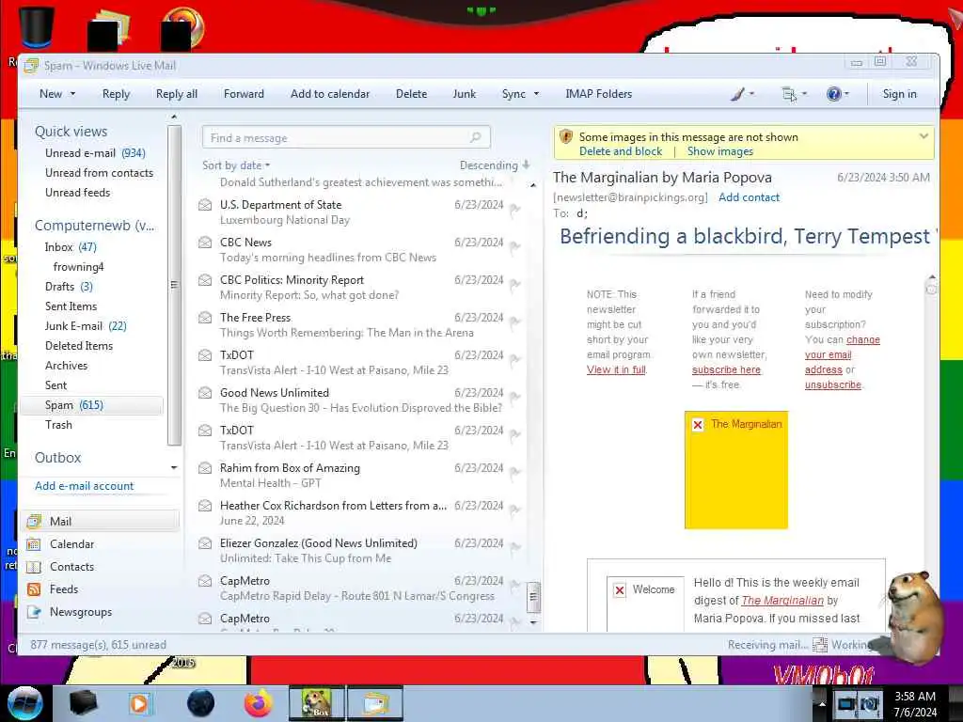Click Delete and block link
Image resolution: width=963 pixels, height=722 pixels.
point(621,151)
